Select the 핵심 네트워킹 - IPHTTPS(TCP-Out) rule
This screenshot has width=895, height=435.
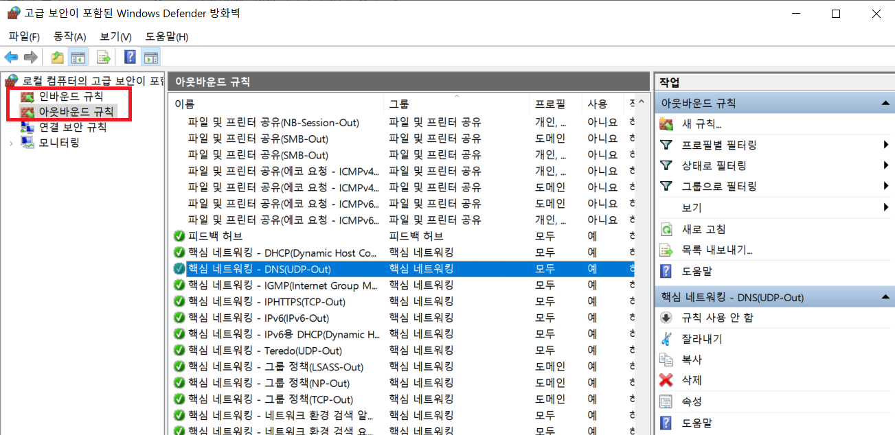267,302
